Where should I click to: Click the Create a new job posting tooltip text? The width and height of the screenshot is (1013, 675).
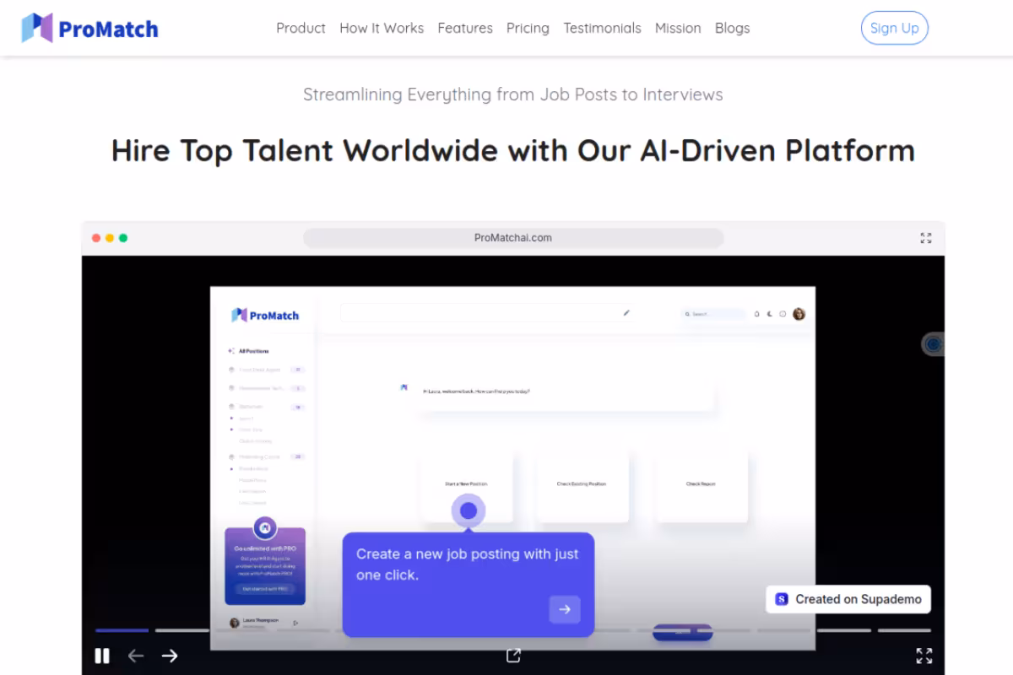[468, 564]
